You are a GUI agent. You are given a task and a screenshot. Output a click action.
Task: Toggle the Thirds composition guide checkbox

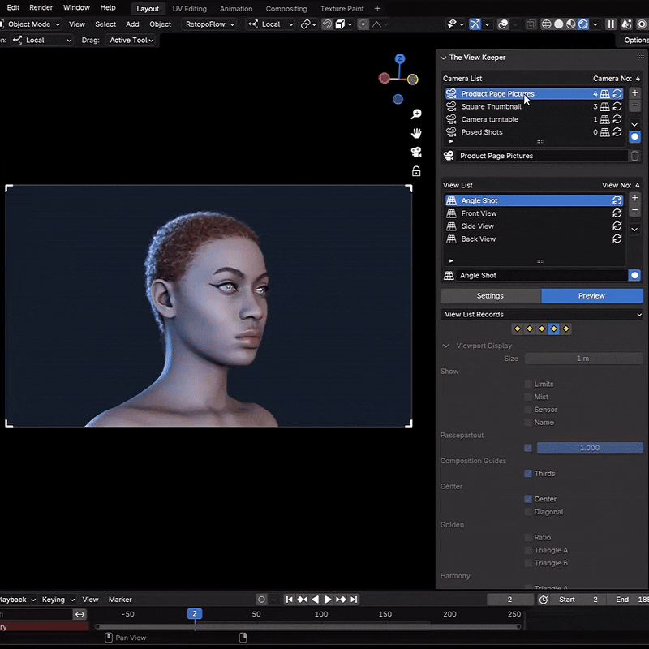(x=528, y=474)
